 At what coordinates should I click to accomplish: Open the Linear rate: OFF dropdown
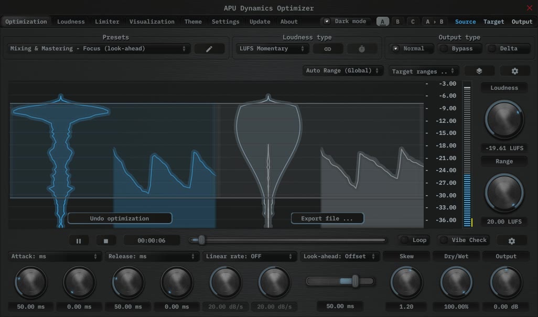(249, 257)
